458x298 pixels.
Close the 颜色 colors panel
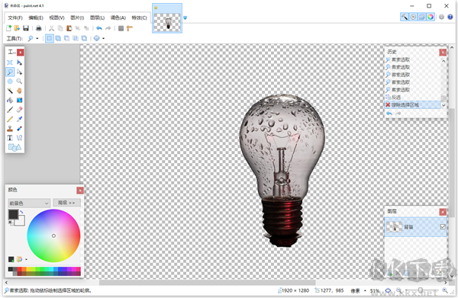click(79, 191)
